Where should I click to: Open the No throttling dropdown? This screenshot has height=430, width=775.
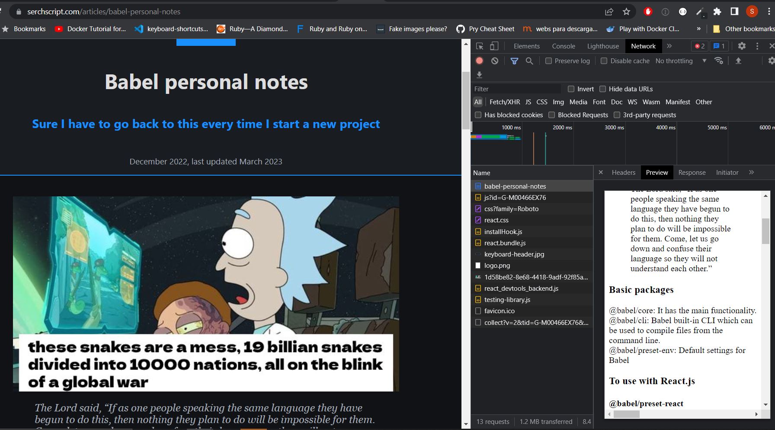click(681, 61)
